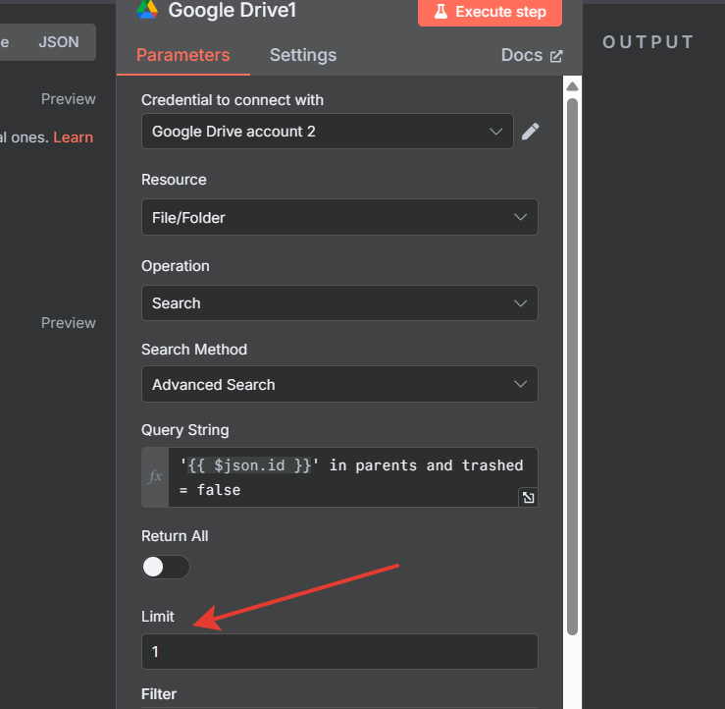
Task: Click the Return All label
Action: tap(175, 536)
